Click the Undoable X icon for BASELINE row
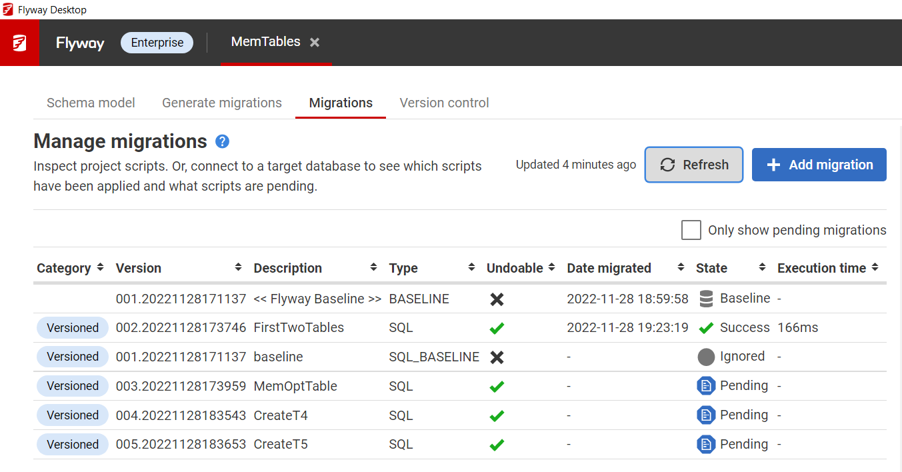The height and width of the screenshot is (472, 902). coord(496,299)
